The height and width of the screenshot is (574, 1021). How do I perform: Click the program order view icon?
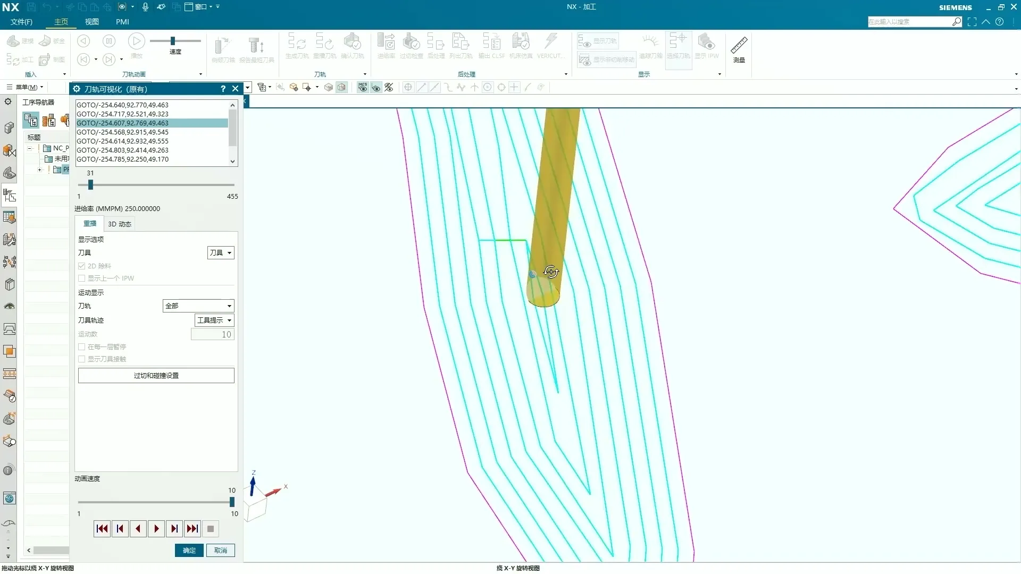click(x=31, y=121)
